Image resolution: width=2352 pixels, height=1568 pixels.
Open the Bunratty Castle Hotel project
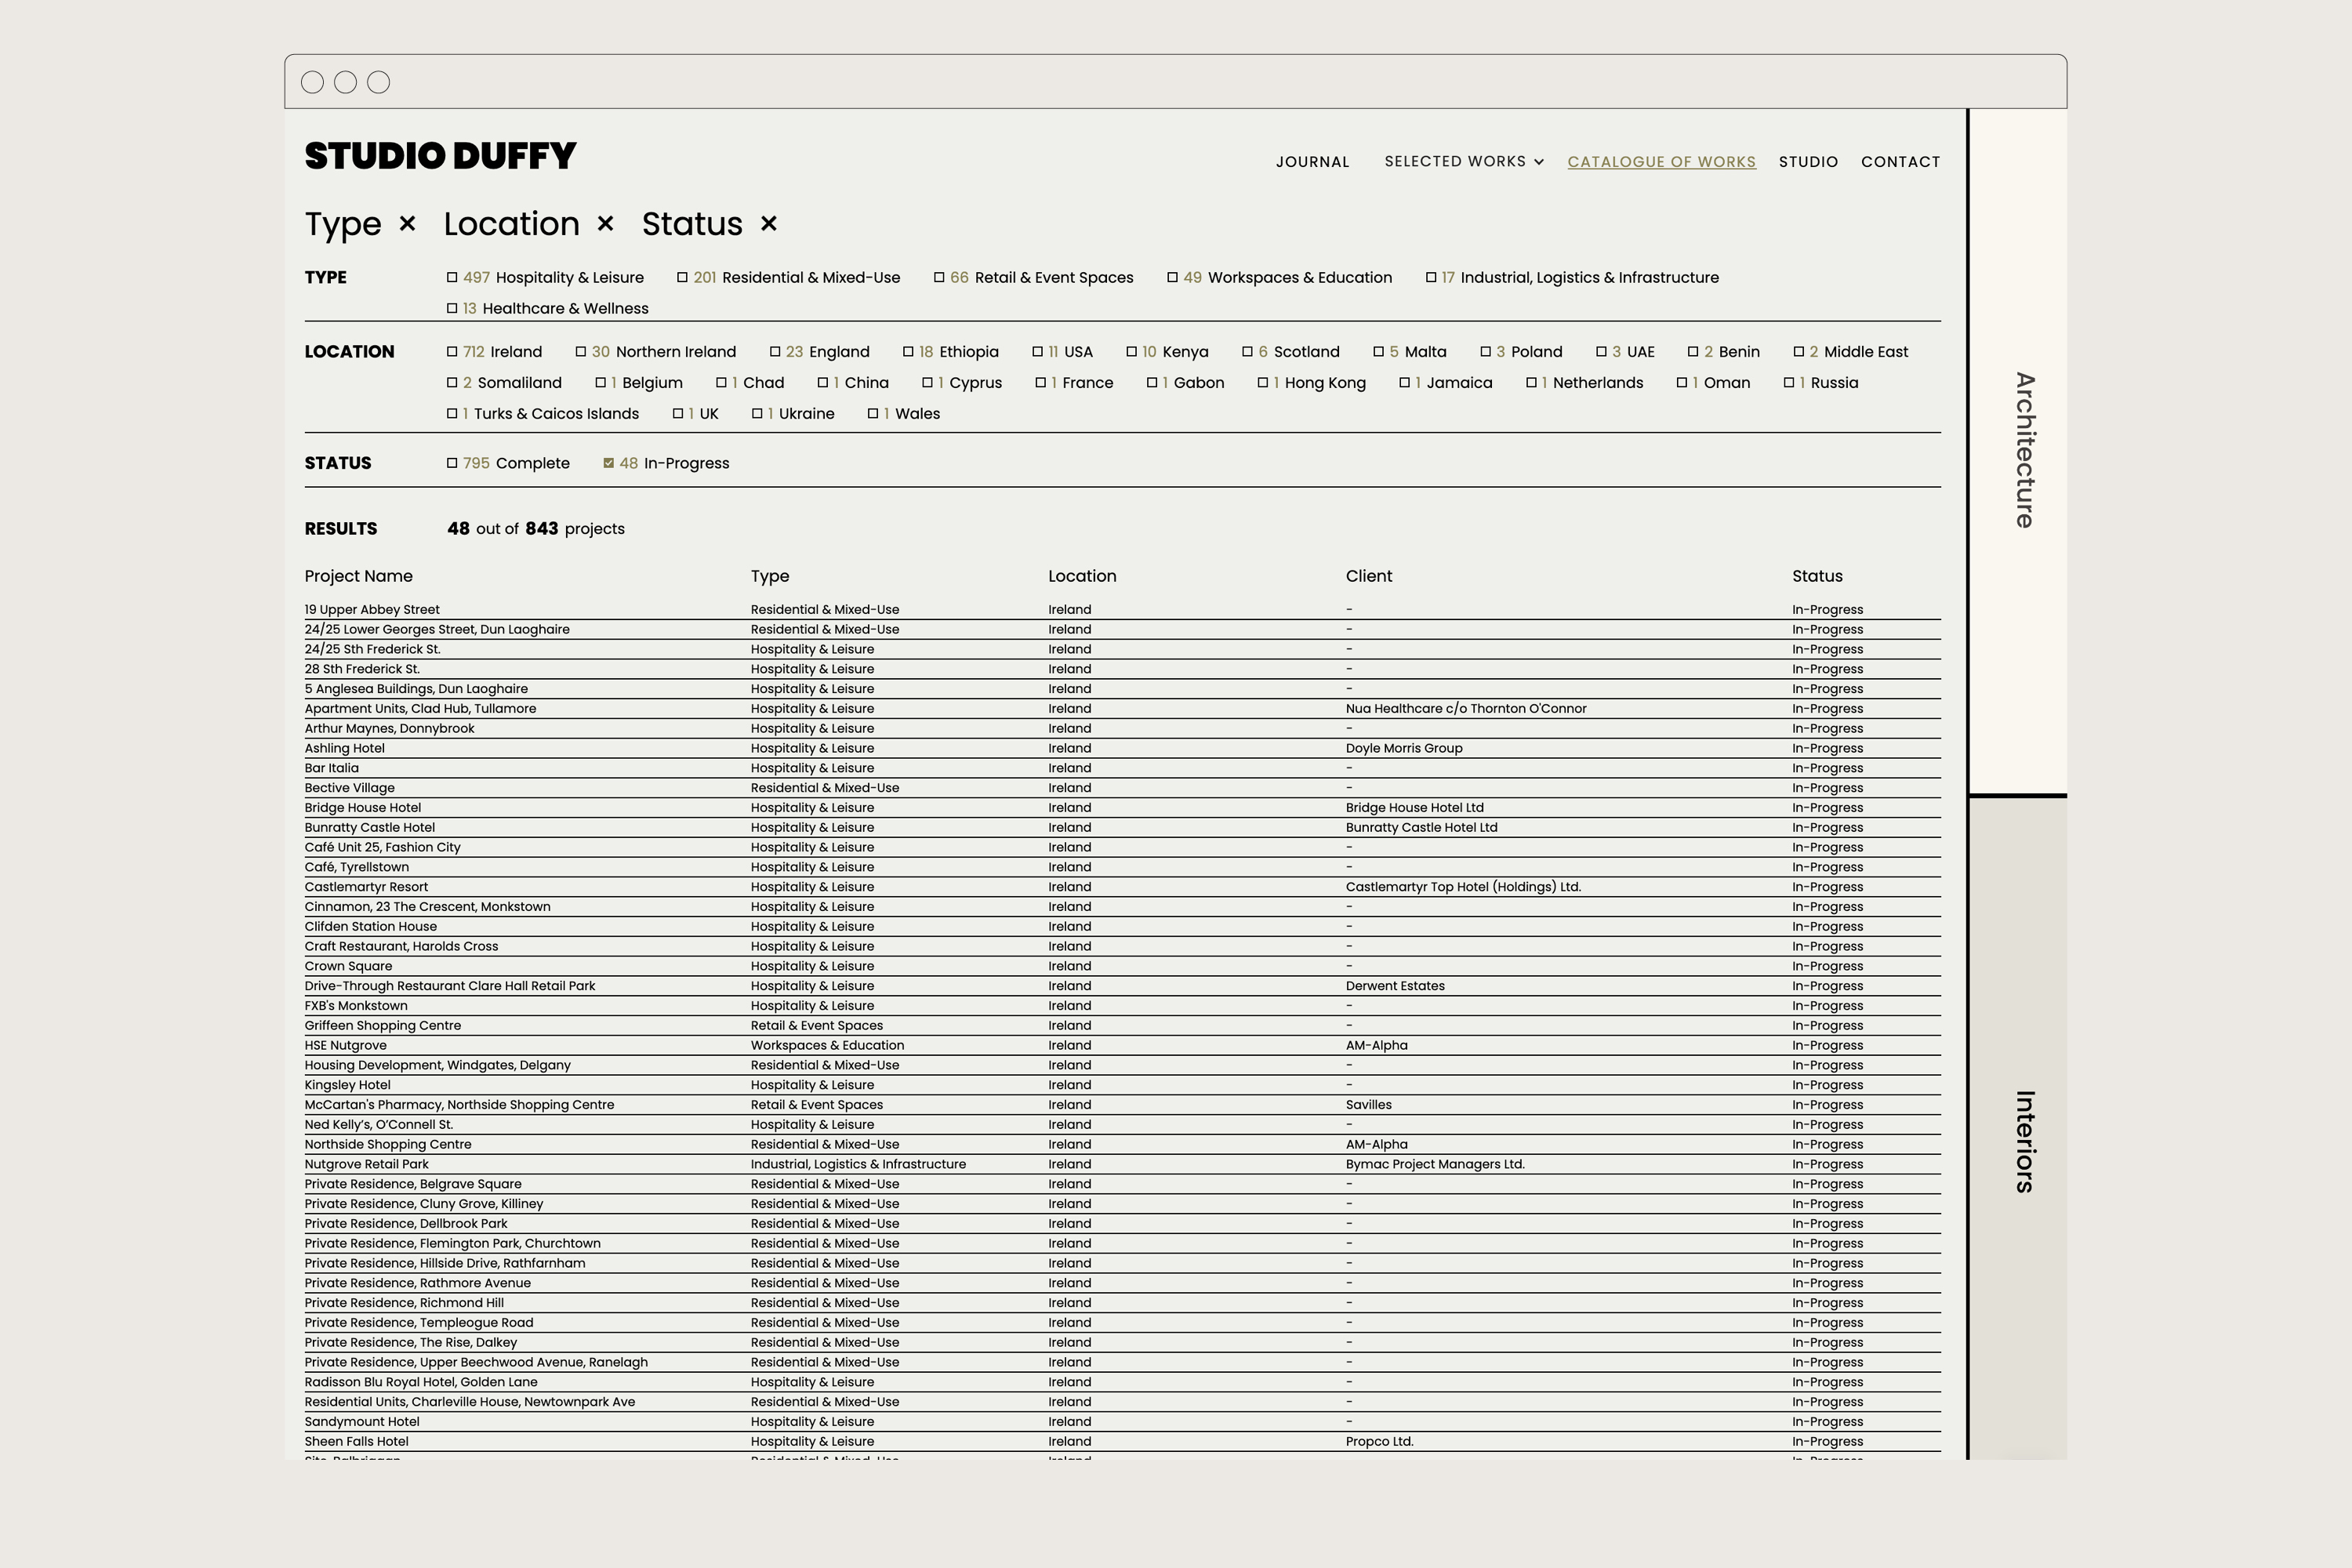(1122, 828)
